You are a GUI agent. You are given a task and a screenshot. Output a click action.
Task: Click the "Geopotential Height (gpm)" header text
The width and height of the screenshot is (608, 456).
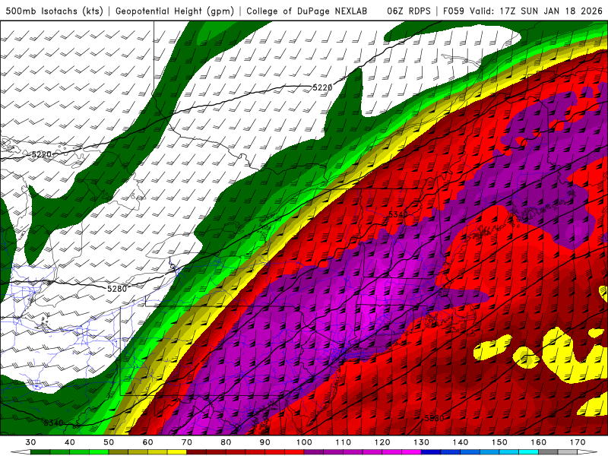[x=175, y=11]
